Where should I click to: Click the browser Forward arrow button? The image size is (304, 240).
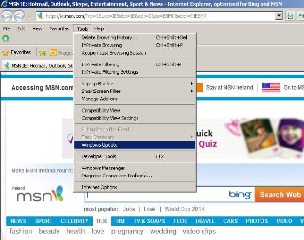point(19,16)
